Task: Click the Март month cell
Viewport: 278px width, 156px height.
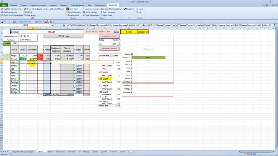Action: (x=14, y=62)
